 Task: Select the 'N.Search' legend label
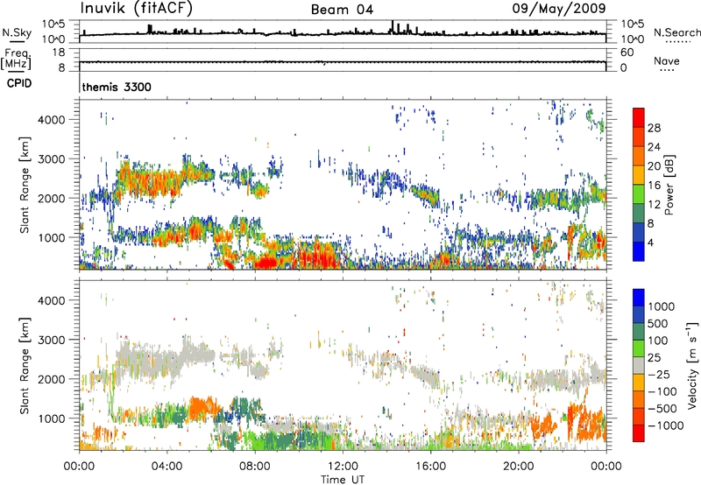click(x=676, y=32)
